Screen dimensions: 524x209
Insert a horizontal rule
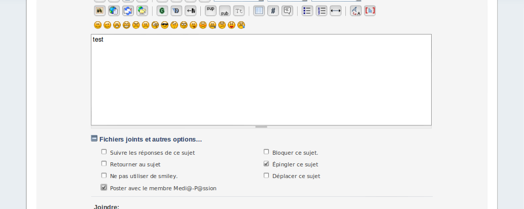point(335,11)
